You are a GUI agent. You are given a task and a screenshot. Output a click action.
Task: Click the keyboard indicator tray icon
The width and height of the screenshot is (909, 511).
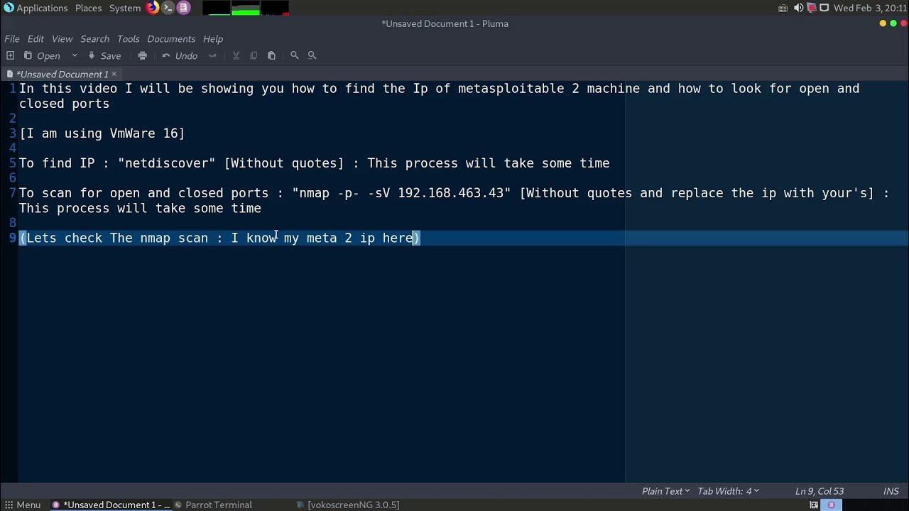783,8
